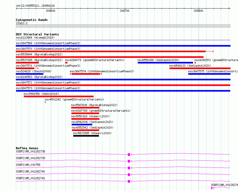Image resolution: width=238 pixels, height=191 pixels.
Task: Open nsv5537065 (ByrskaBishop2022) label
Action: point(39,60)
